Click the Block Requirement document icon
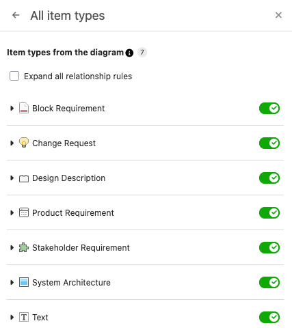 (24, 108)
